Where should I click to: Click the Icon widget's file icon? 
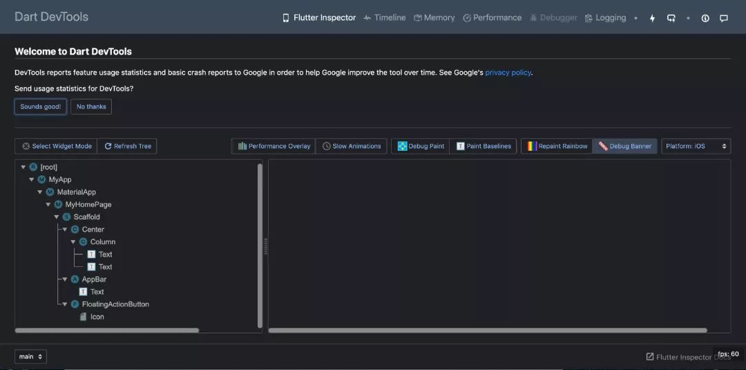[x=83, y=317]
